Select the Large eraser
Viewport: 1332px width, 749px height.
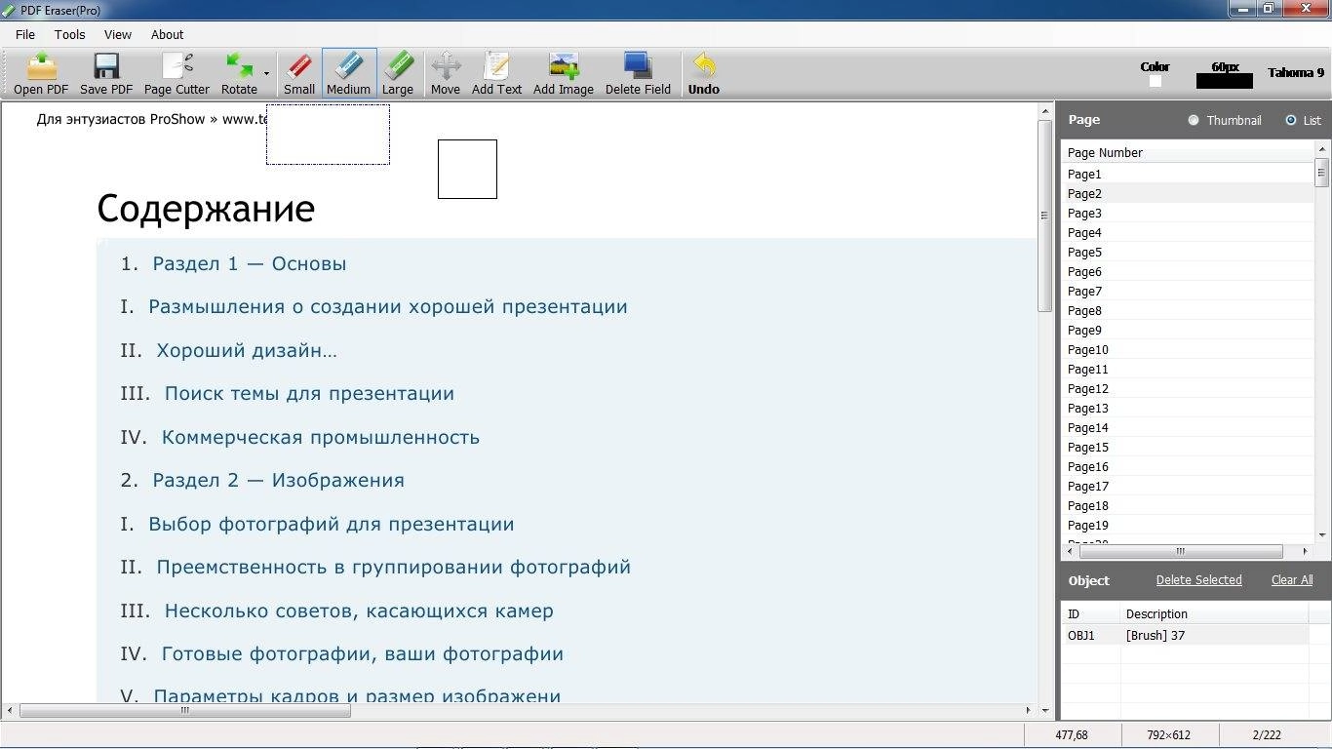tap(397, 74)
